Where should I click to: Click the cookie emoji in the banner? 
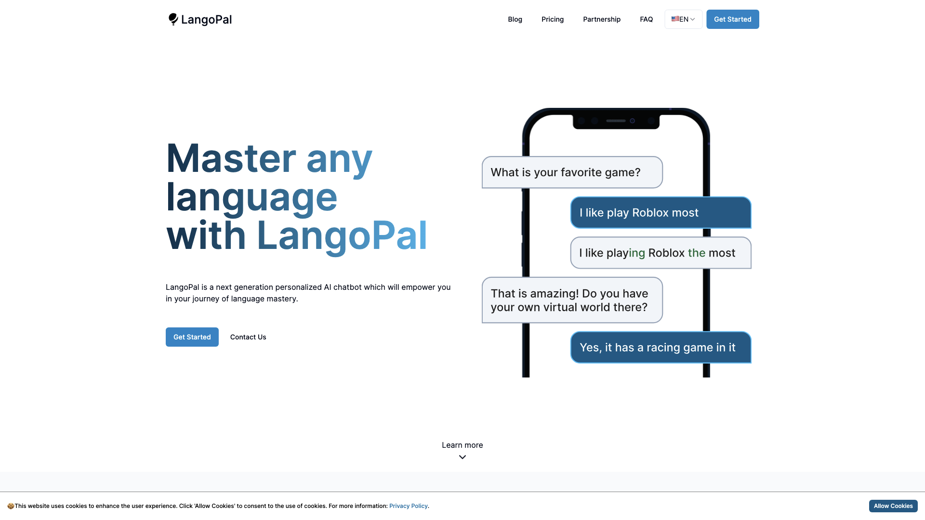[x=11, y=506]
